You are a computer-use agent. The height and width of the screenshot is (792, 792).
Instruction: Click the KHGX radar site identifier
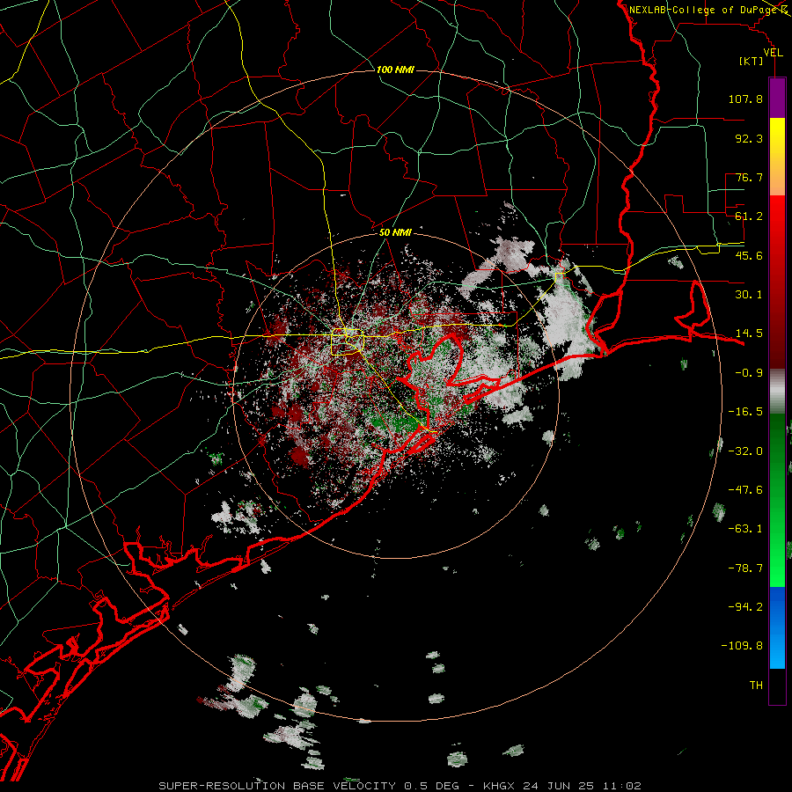[499, 786]
